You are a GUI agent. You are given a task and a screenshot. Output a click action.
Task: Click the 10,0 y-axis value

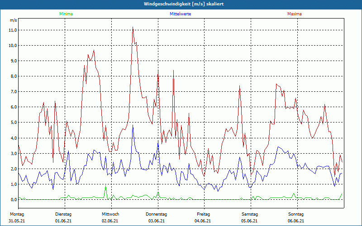tap(13, 46)
